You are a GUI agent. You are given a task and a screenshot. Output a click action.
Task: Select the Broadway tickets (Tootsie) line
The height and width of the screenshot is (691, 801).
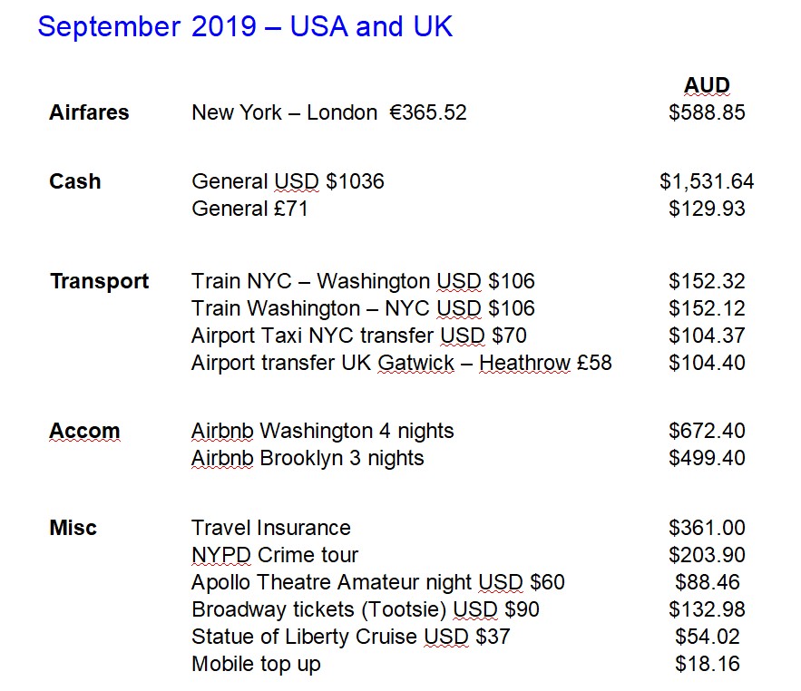pos(366,609)
